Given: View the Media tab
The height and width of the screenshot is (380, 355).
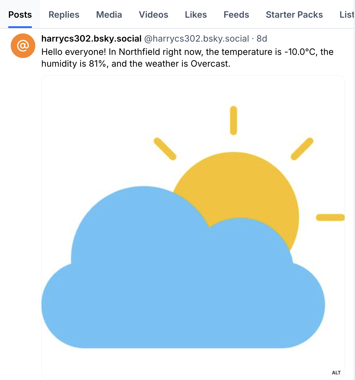Looking at the screenshot, I should 109,14.
